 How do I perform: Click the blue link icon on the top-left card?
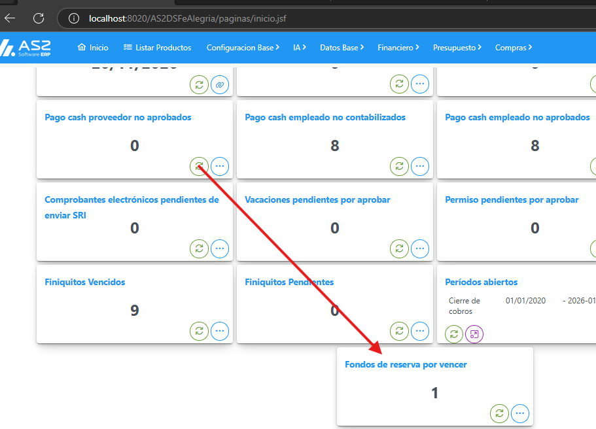[x=220, y=84]
